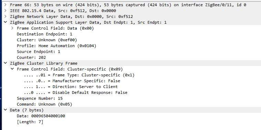Collapse ZigBee Application Support Layer Data
Viewport: 261px width, 130px height.
pos(6,22)
